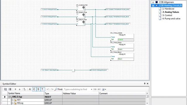187x105 pixels.
Task: Pin the Symbol Editor panel
Action: 145,84
